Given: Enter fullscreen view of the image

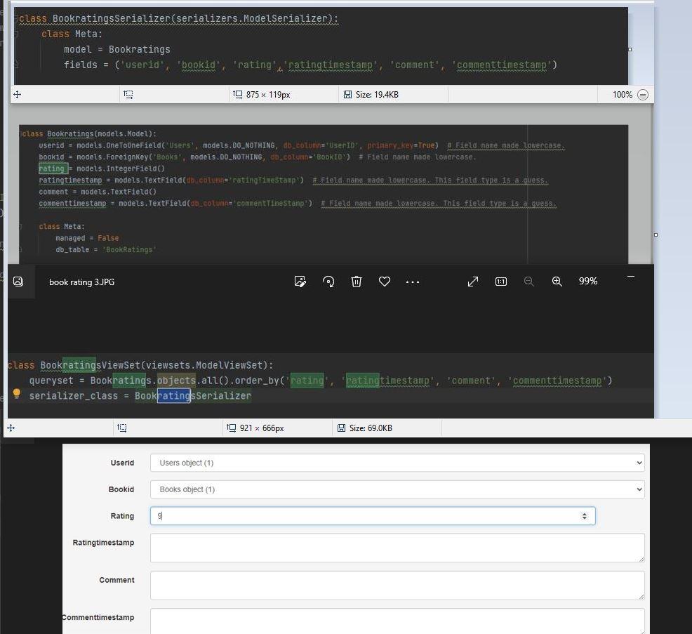Looking at the screenshot, I should (x=473, y=282).
